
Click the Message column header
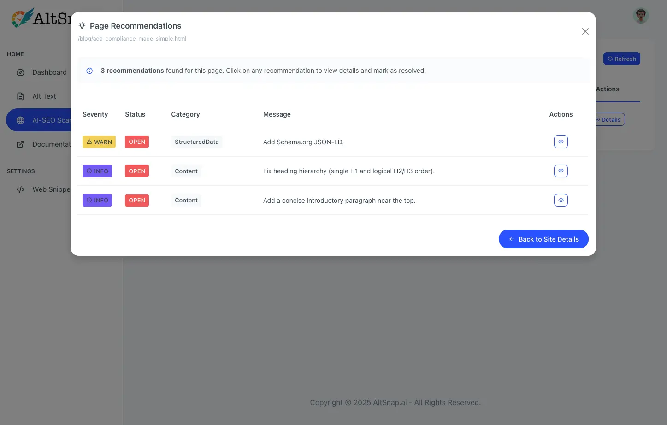click(277, 114)
